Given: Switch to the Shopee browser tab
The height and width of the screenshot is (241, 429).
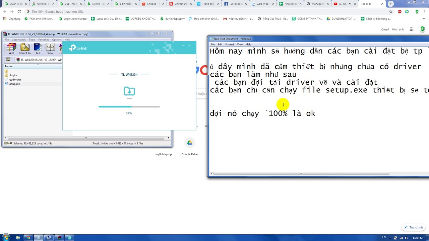Looking at the screenshot, I should coord(152,4).
